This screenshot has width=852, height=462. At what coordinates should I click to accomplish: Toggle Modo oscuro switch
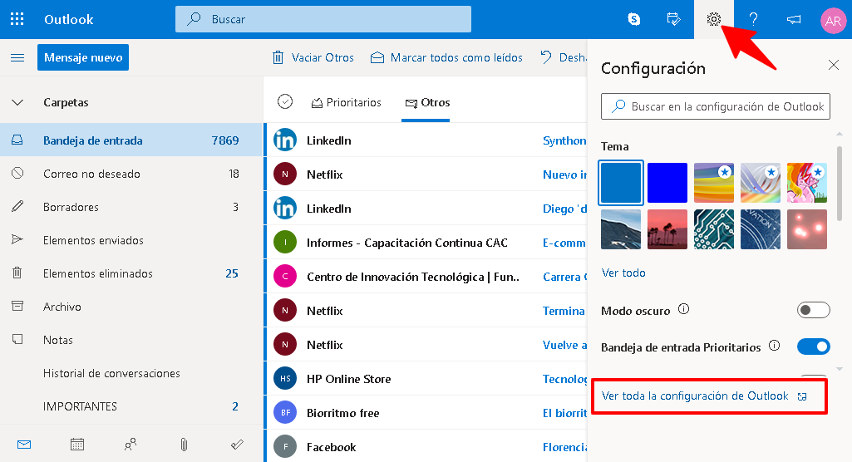pos(814,310)
